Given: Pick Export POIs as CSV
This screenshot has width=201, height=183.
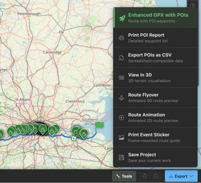Looking at the screenshot, I should click(x=155, y=58).
